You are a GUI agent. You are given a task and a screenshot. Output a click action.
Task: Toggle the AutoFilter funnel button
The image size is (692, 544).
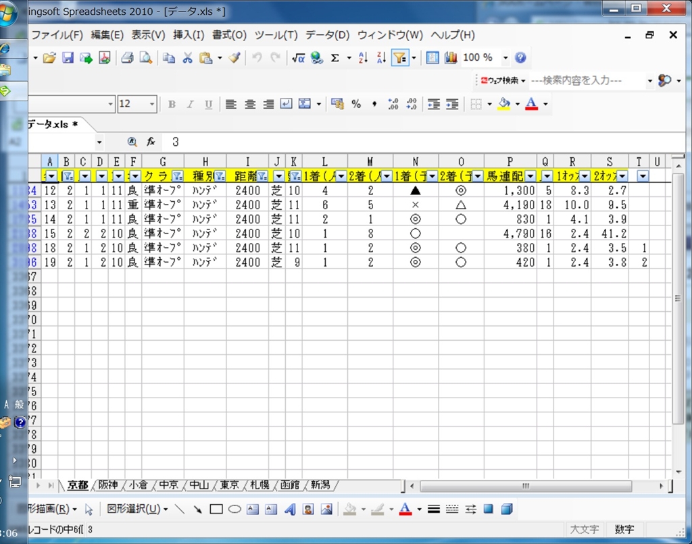[x=399, y=58]
